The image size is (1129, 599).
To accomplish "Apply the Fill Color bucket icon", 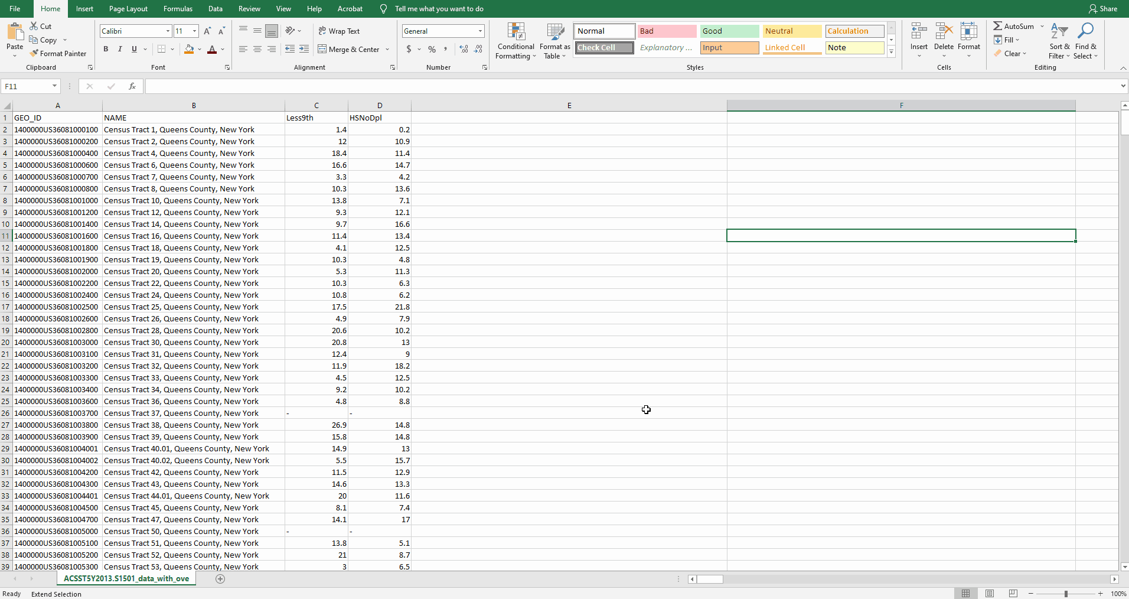I will [x=188, y=49].
